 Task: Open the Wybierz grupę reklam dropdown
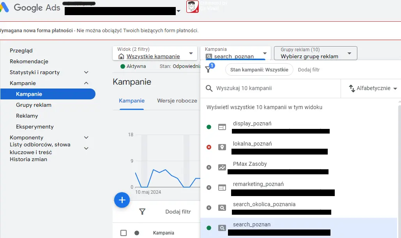[x=315, y=53]
